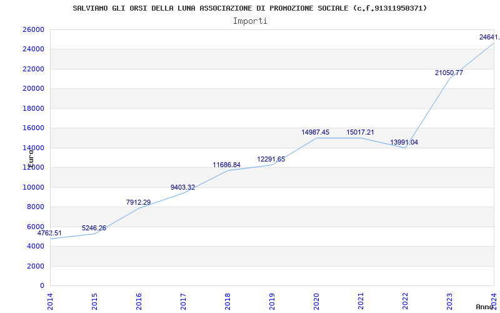Select the 11686.84 data label
This screenshot has width=500, height=313.
(227, 165)
